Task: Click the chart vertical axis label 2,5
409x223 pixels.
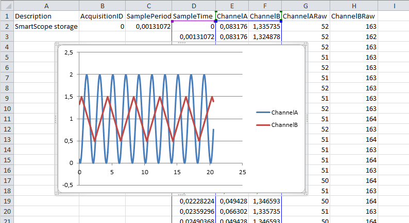Action: coord(69,52)
